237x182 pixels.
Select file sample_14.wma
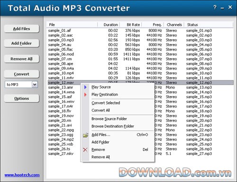[61, 92]
